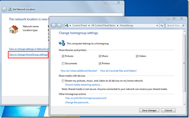Screen dimensions: 189x118
Task: Open 'How do I exclude files and folders?' link
Action: [x=118, y=71]
